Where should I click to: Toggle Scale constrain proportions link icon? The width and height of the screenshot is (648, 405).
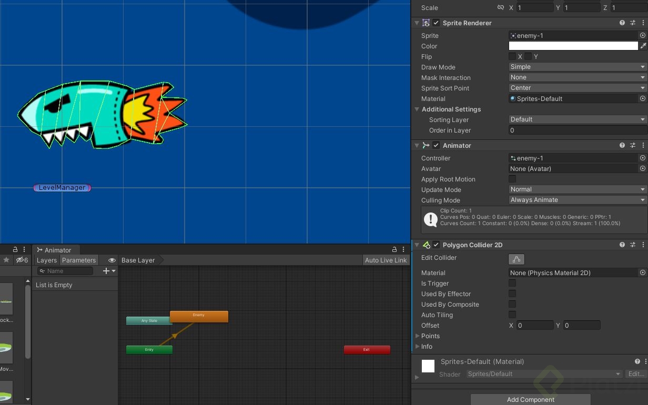pyautogui.click(x=501, y=8)
